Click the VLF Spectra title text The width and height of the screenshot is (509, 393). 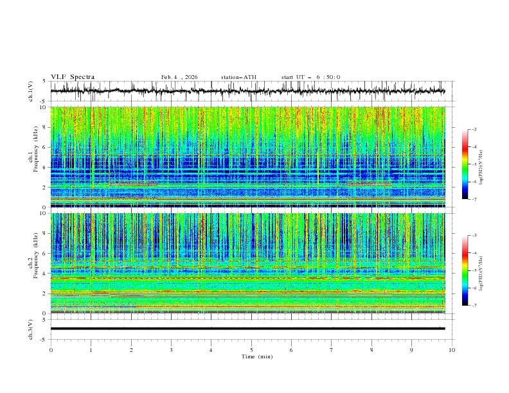pyautogui.click(x=73, y=77)
